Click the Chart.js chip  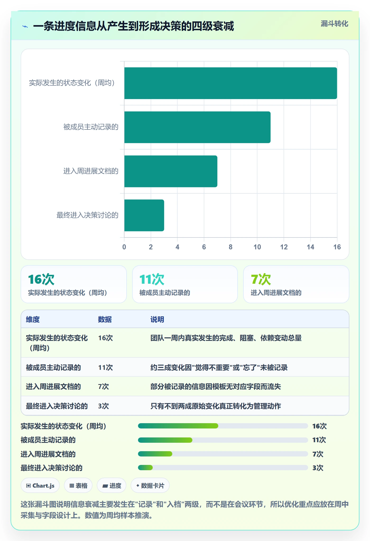(40, 486)
